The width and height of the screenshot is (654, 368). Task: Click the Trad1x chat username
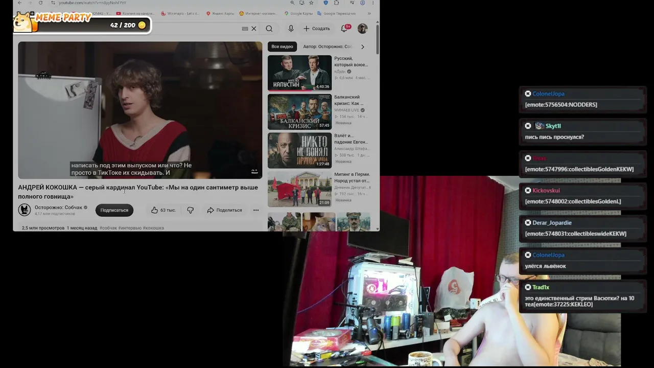pyautogui.click(x=541, y=287)
